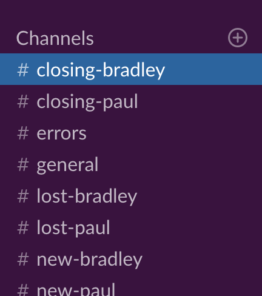Screen dimensions: 262x296
Task: Open the lost-bradley channel
Action: coord(87,197)
